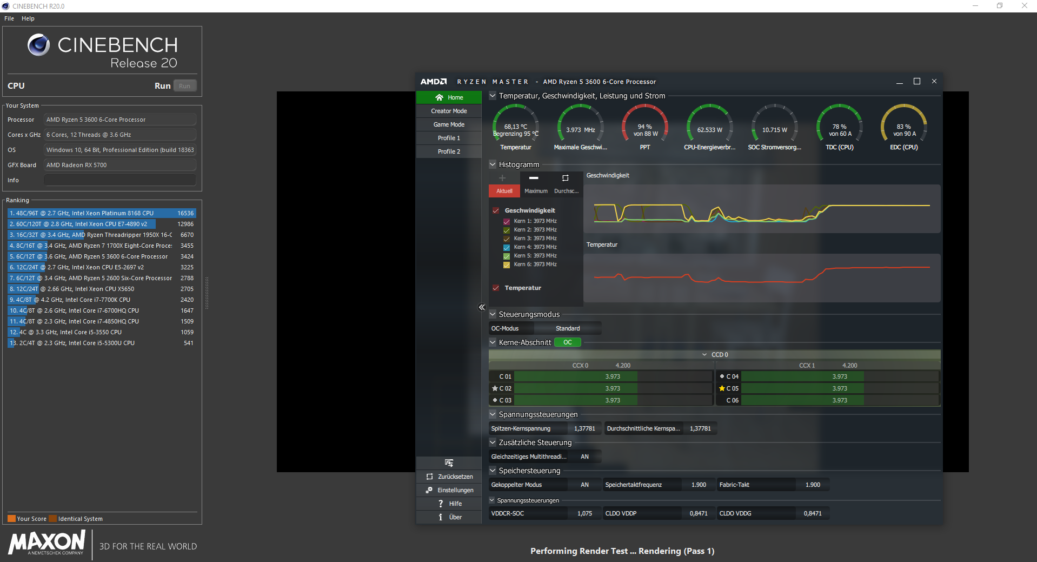Viewport: 1037px width, 562px height.
Task: Collapse the Speichersteuerung section
Action: click(x=493, y=471)
